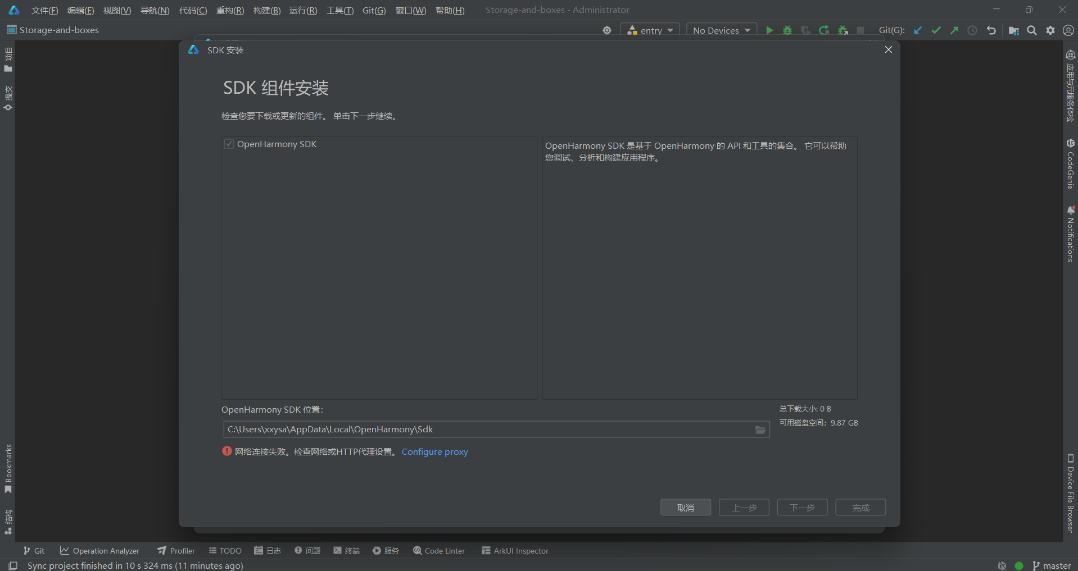Attach debugger to process icon
Viewport: 1078px width, 571px height.
tap(843, 30)
